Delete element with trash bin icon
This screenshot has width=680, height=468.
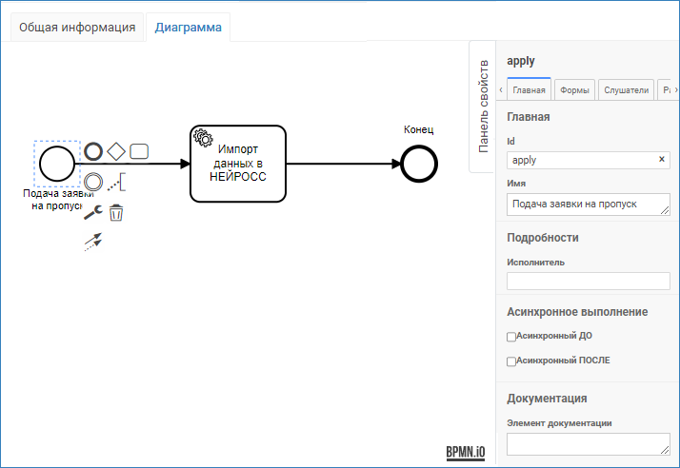116,212
